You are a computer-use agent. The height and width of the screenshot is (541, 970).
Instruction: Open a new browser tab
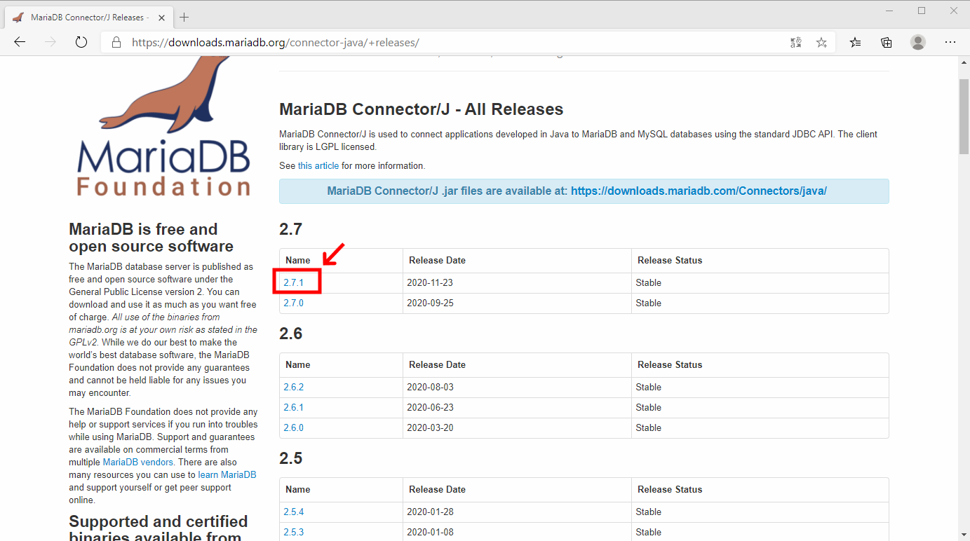pyautogui.click(x=184, y=17)
